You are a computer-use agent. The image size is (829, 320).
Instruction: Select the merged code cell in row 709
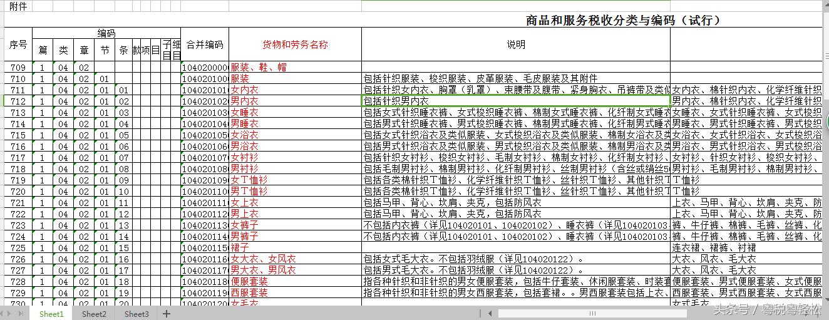pyautogui.click(x=205, y=67)
